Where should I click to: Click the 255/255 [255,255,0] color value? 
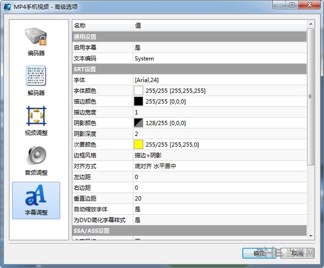coord(172,144)
